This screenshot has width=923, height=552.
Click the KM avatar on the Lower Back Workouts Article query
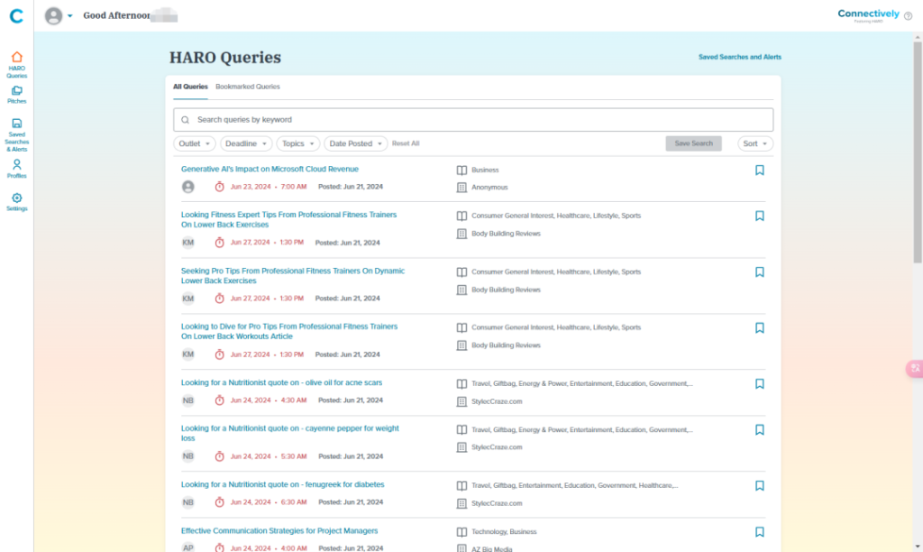[x=187, y=354]
